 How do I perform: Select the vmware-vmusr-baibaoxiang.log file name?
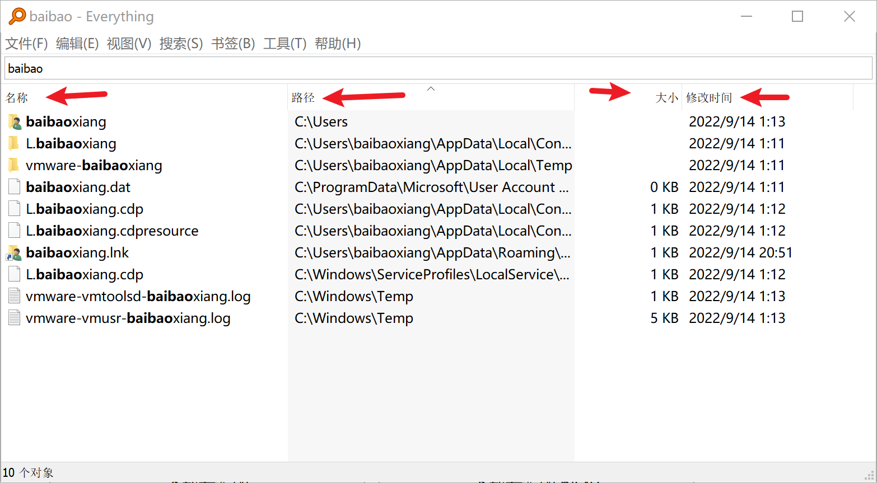(128, 318)
